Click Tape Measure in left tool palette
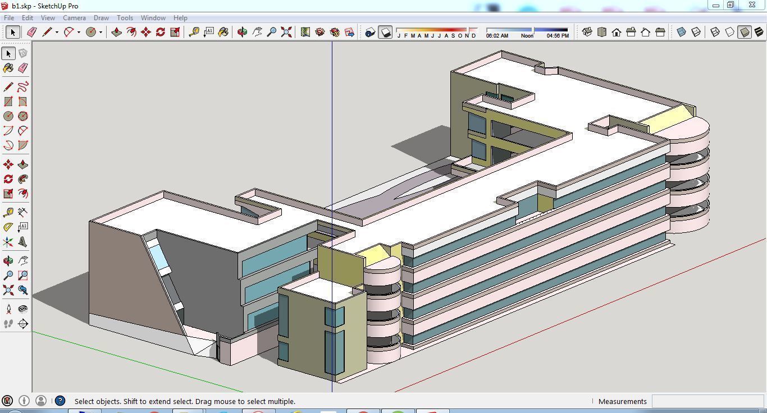The image size is (767, 413). [x=8, y=212]
